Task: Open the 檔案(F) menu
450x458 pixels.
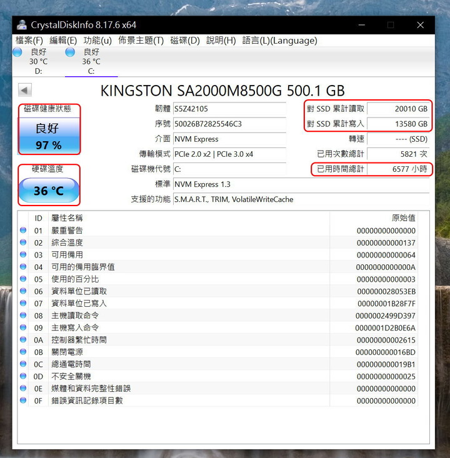Action: (x=29, y=41)
